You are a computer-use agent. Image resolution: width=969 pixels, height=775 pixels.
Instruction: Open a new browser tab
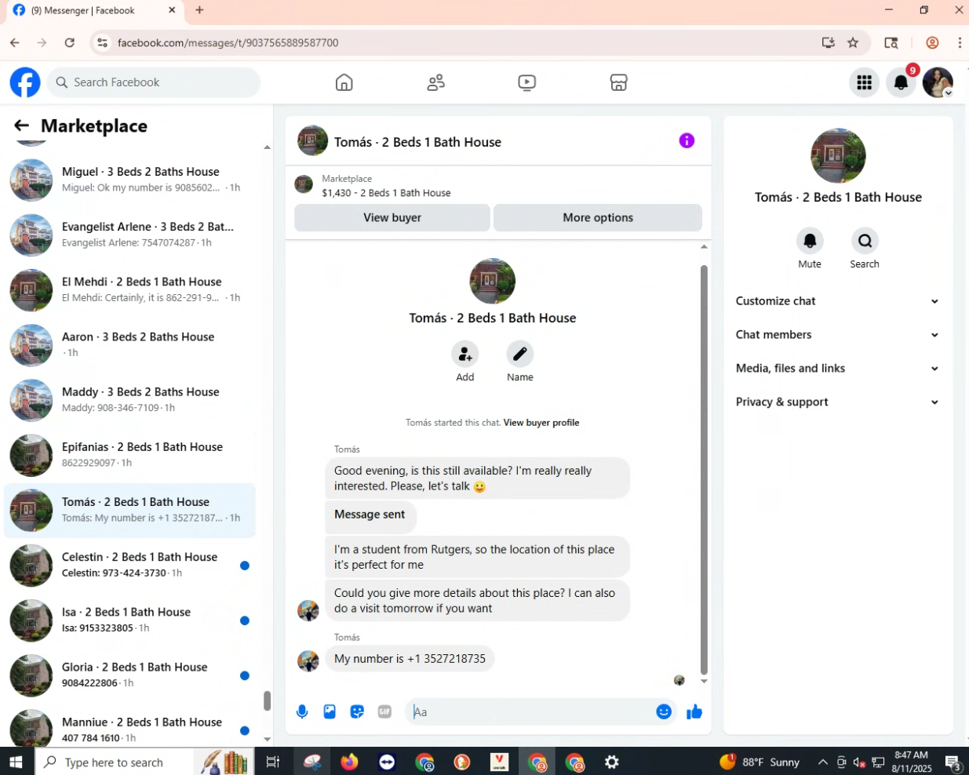[199, 10]
